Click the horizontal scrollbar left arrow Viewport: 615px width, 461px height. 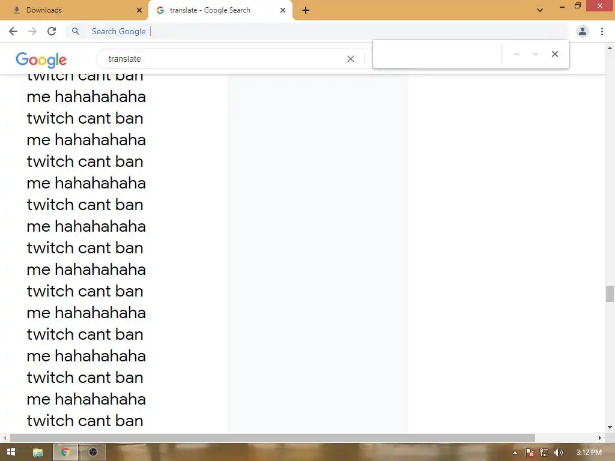pyautogui.click(x=5, y=438)
